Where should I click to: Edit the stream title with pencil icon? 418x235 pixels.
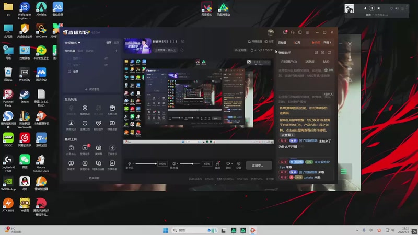click(182, 42)
